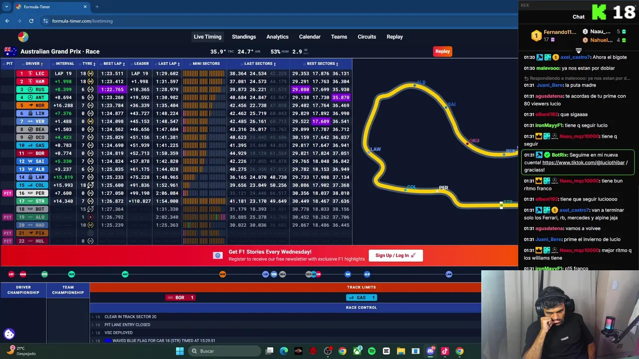Click the LAW marker on the gap timeline
Image resolution: width=639 pixels, height=359 pixels.
pyautogui.click(x=449, y=274)
